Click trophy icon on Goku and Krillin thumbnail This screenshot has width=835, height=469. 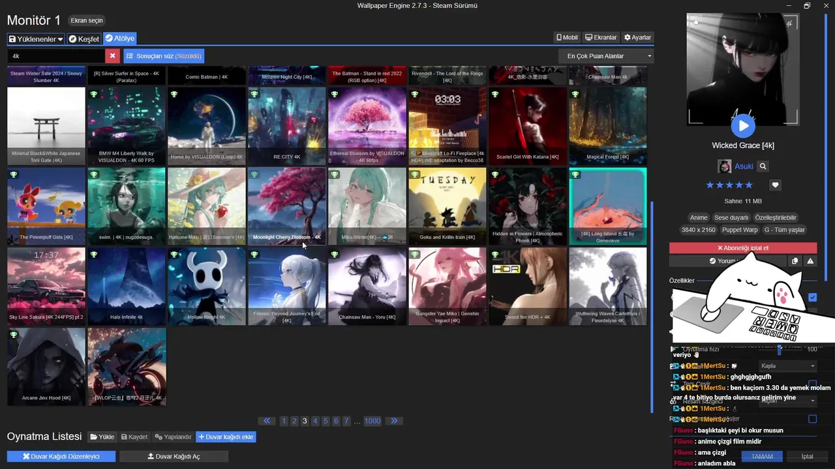click(415, 174)
